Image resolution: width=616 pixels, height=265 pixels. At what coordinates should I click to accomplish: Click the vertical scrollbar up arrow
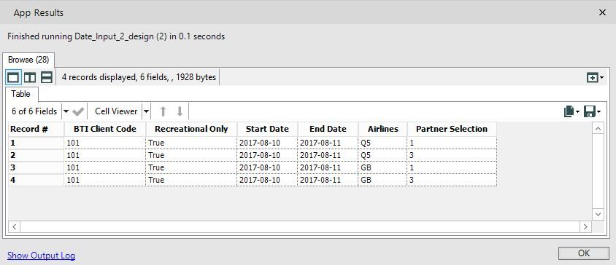point(598,129)
